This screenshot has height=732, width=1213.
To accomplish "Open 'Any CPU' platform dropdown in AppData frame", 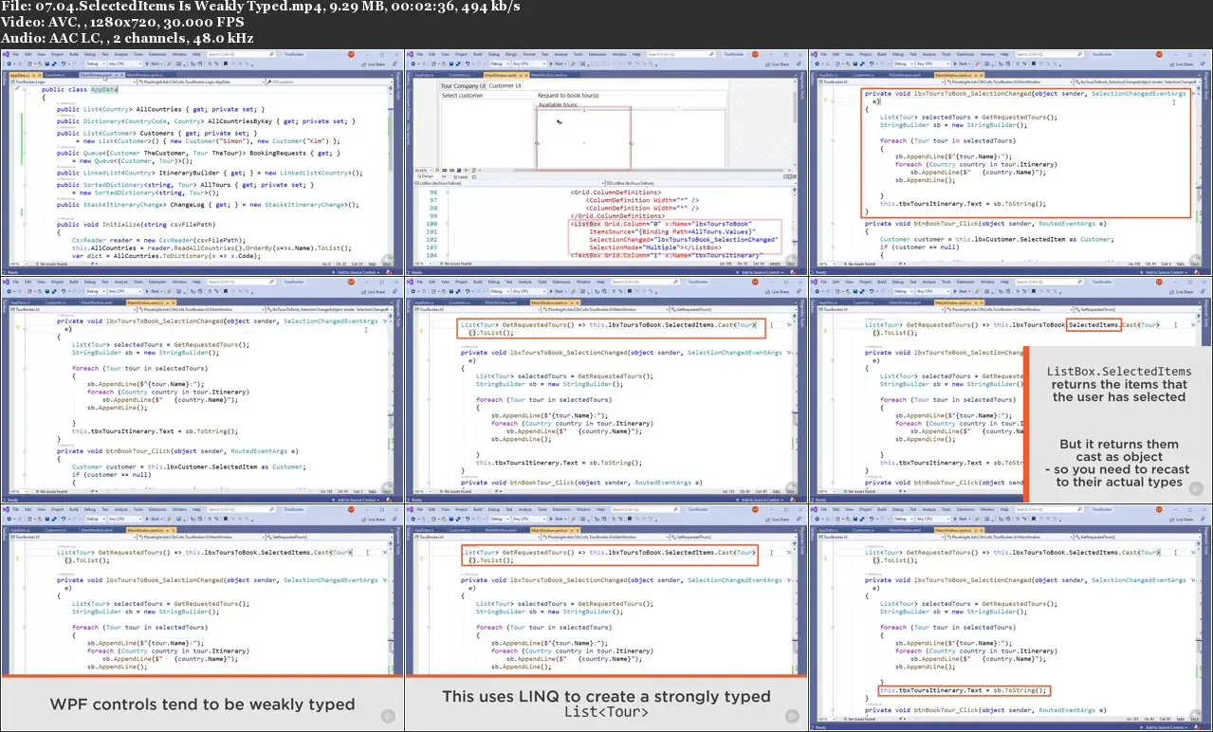I will coord(125,64).
